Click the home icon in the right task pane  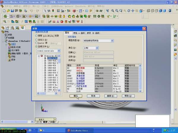coord(175,31)
